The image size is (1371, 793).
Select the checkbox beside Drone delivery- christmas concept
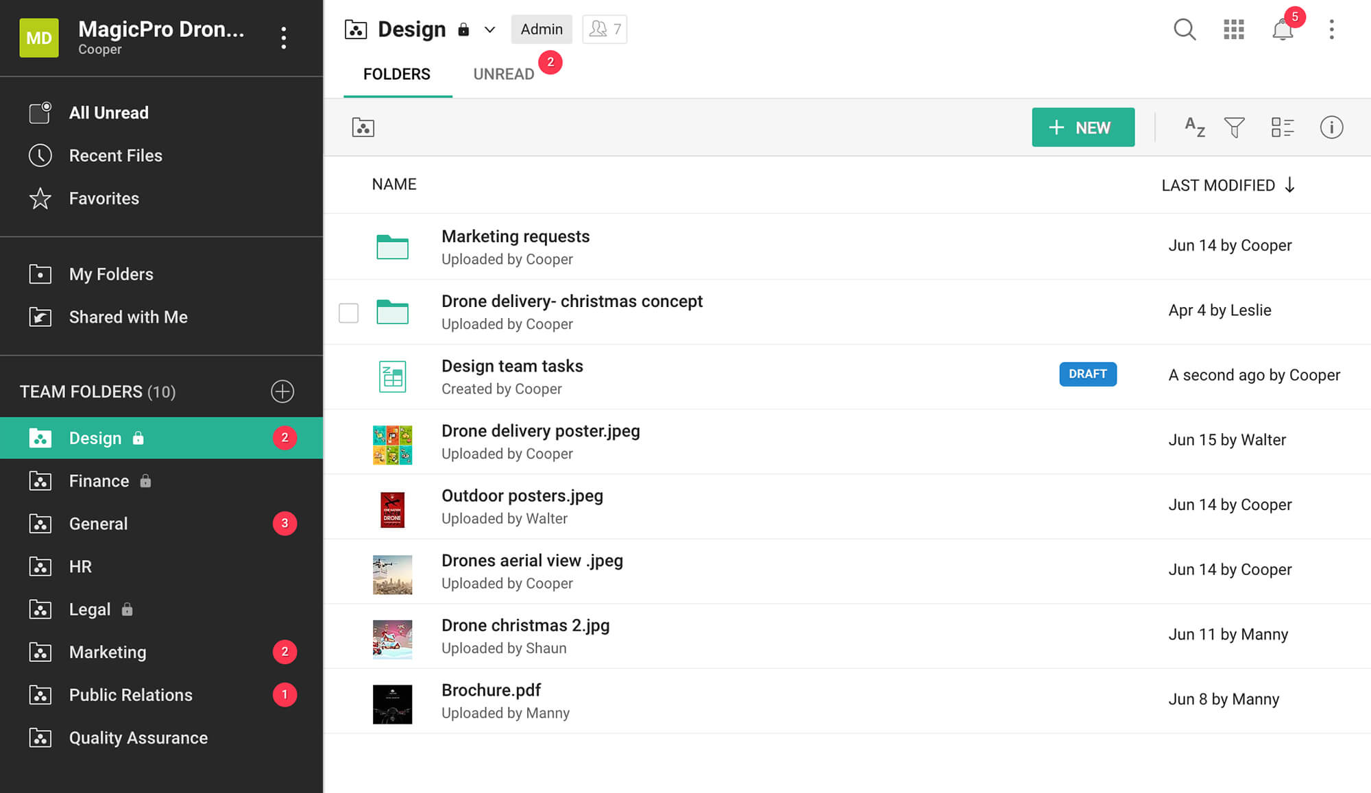(x=348, y=313)
